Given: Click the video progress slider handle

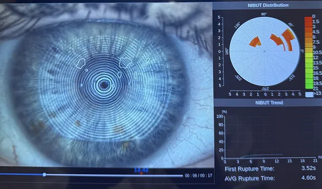Looking at the screenshot, I should click(x=44, y=175).
